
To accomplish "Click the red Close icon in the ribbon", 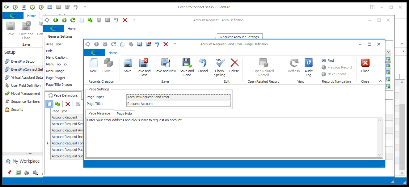I will tap(365, 63).
